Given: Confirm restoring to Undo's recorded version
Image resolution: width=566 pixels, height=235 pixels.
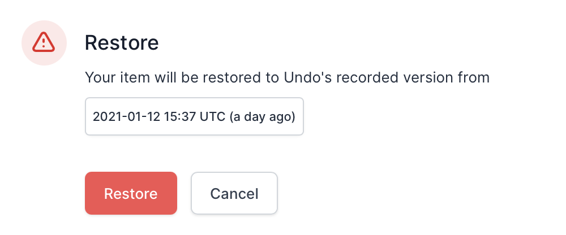Looking at the screenshot, I should [131, 193].
